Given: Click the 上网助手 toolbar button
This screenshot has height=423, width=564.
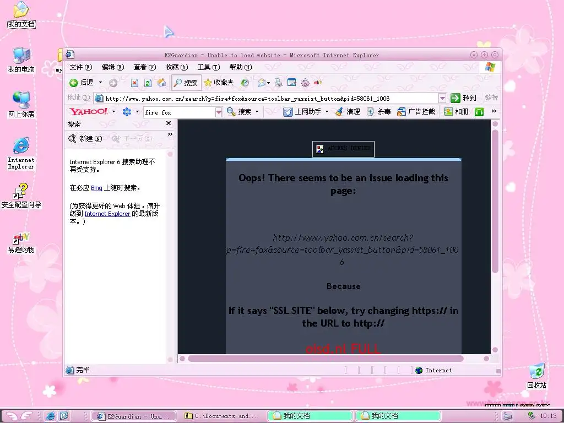Looking at the screenshot, I should tap(302, 112).
